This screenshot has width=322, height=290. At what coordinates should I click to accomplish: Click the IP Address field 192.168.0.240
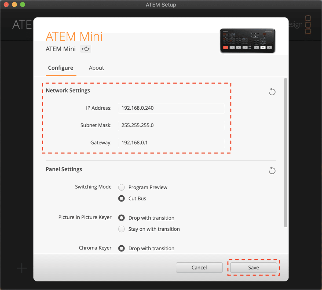[x=171, y=108]
